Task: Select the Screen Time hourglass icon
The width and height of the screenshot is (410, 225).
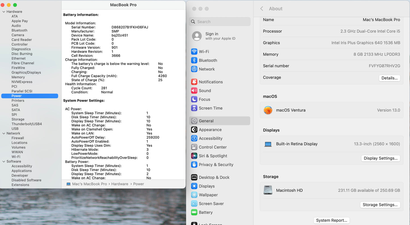Action: pyautogui.click(x=194, y=108)
